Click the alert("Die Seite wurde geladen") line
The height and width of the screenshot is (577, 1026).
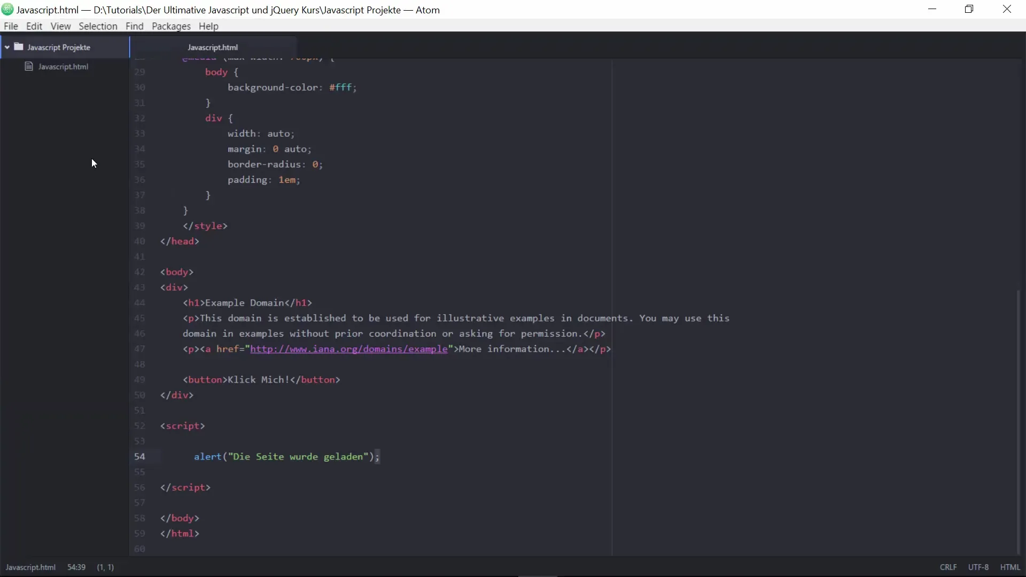tap(286, 457)
